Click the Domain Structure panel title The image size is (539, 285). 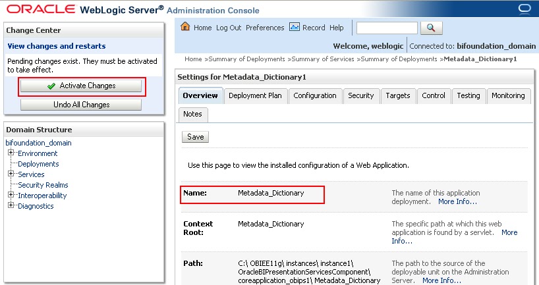[x=39, y=130]
